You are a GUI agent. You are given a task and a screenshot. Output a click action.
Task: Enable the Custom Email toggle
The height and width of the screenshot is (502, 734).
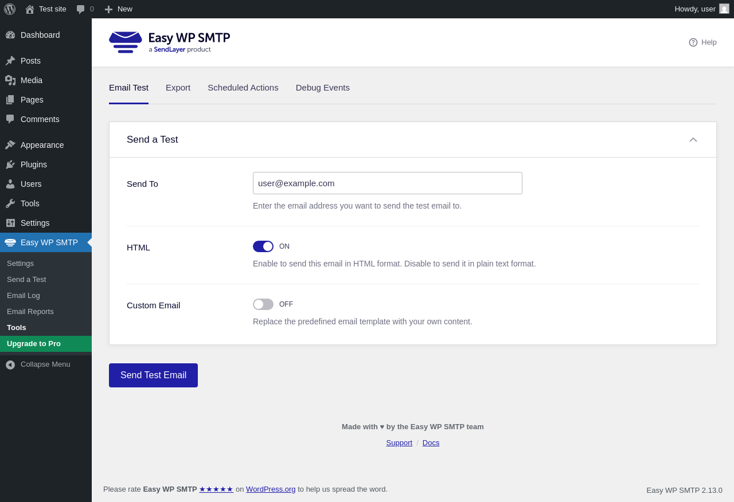click(263, 304)
